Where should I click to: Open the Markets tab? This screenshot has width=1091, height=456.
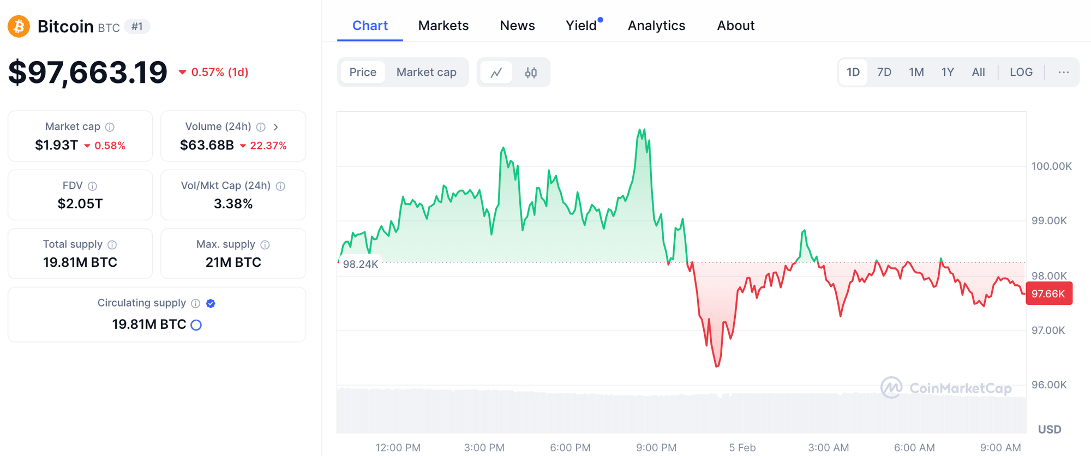click(443, 26)
